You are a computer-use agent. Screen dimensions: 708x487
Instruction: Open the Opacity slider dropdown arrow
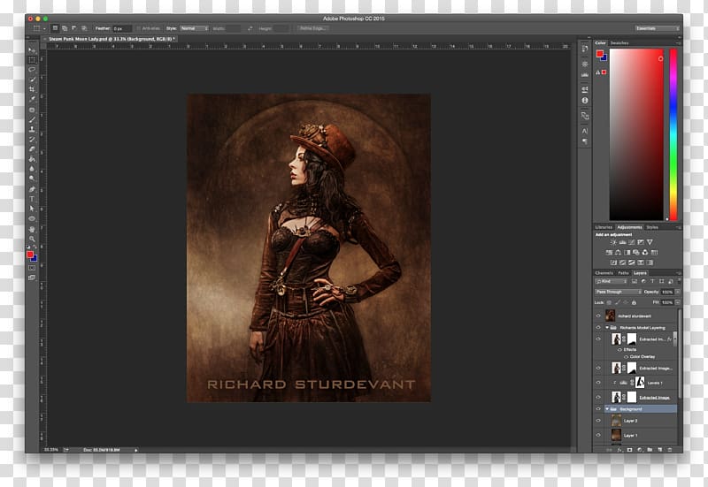(x=677, y=292)
